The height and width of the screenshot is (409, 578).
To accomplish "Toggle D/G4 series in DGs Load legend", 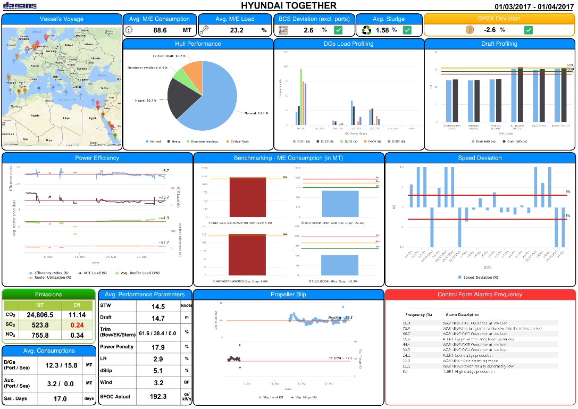I will click(x=372, y=141).
